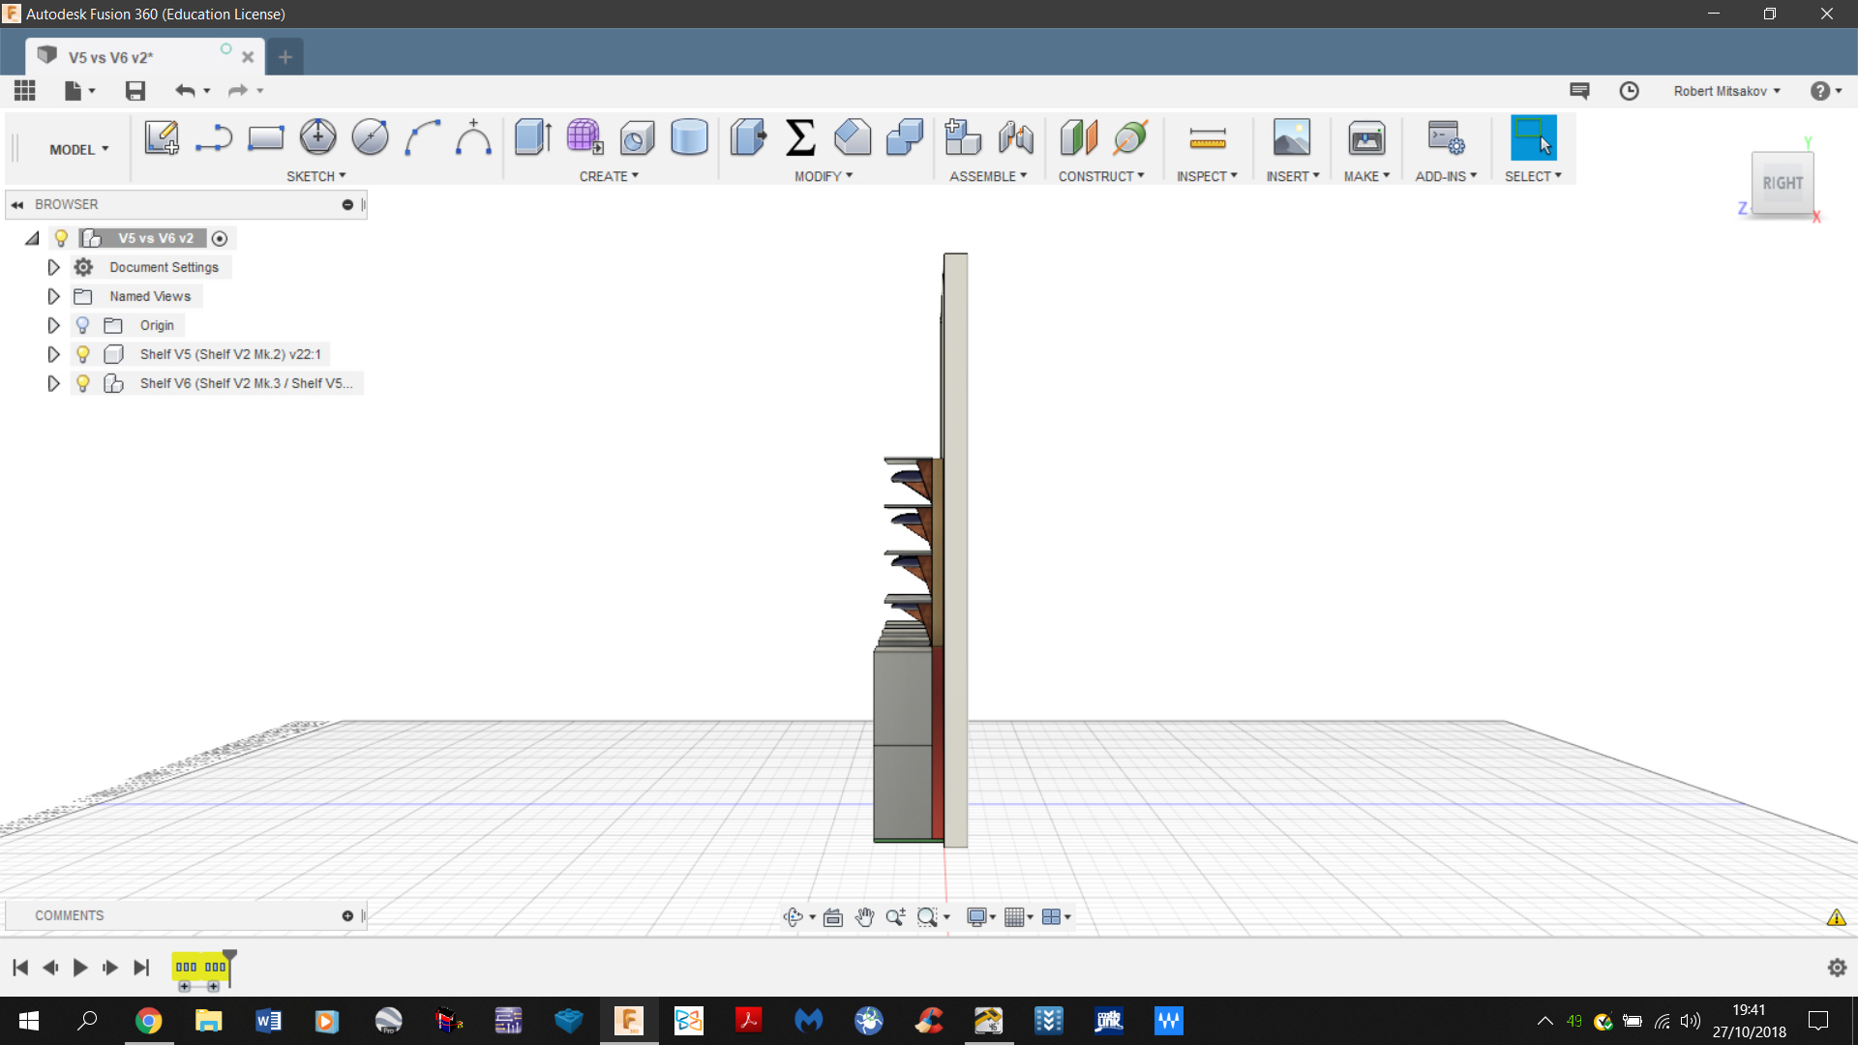The width and height of the screenshot is (1858, 1045).
Task: Open the 3D Print tool
Action: (1366, 137)
